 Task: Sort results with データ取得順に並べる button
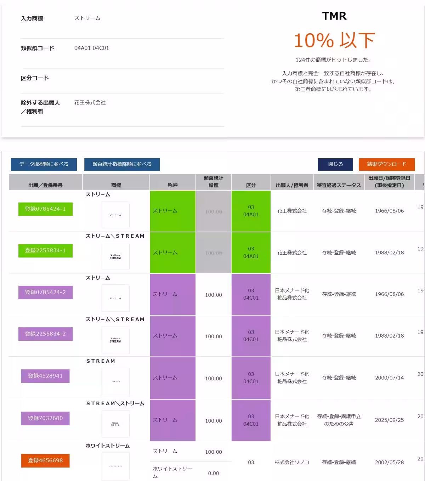(44, 164)
